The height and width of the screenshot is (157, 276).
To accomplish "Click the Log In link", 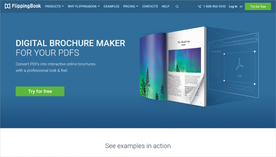I will tap(233, 6).
